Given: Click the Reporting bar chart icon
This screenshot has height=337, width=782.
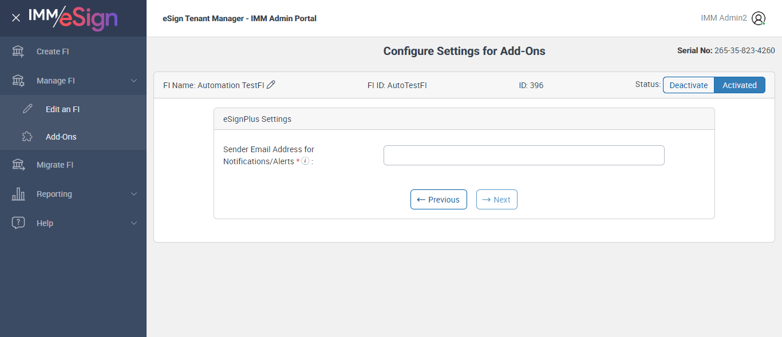Looking at the screenshot, I should point(18,194).
